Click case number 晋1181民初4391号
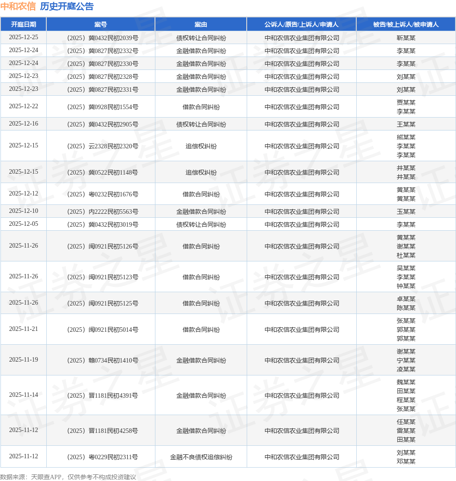 click(103, 396)
